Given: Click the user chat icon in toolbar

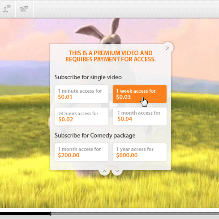Looking at the screenshot, I should tap(7, 9).
